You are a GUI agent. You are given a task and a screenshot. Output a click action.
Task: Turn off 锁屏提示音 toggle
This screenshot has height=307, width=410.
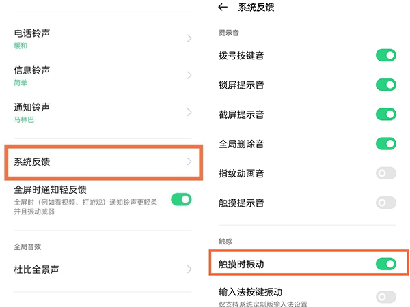click(386, 85)
